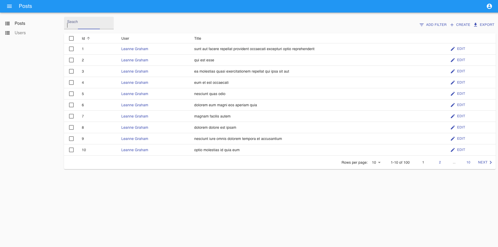Toggle the select-all checkbox in the header
The width and height of the screenshot is (498, 247).
(71, 38)
